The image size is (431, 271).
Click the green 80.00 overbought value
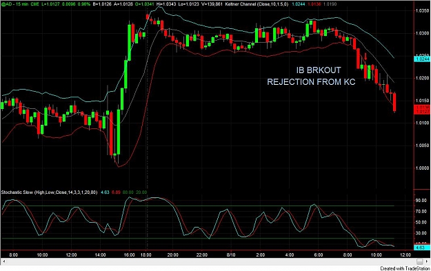[x=128, y=192]
